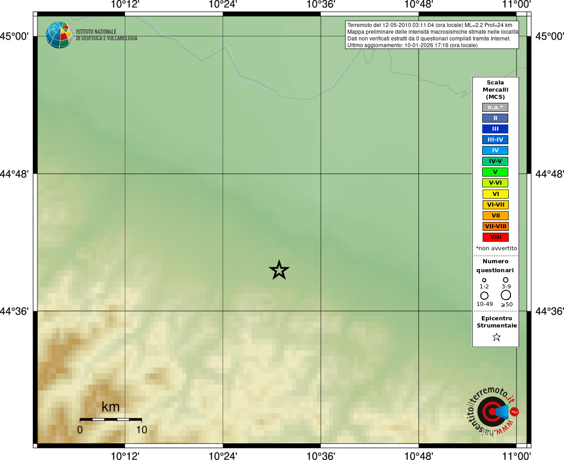Screen dimensions: 564x460
Task: Click the top axis label 10°12'
Action: pyautogui.click(x=125, y=4)
